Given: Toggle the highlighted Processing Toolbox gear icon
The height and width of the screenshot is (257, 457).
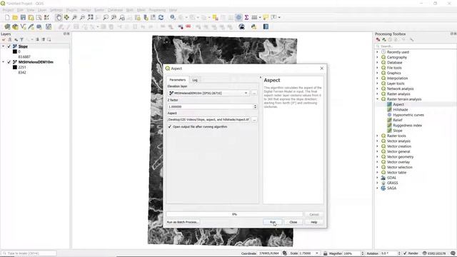Looking at the screenshot, I should (238, 17).
